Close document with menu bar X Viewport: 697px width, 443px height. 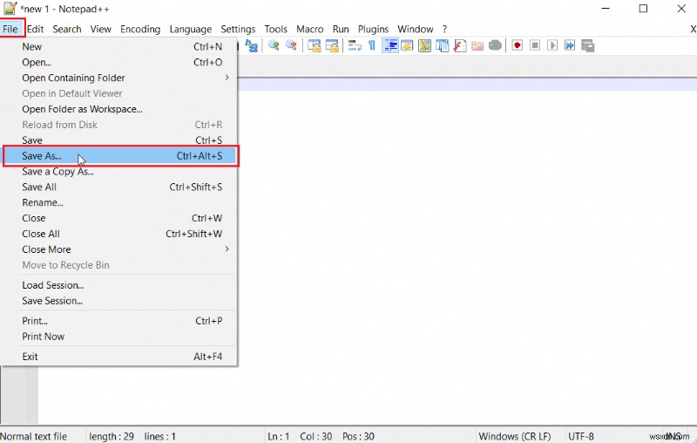693,29
